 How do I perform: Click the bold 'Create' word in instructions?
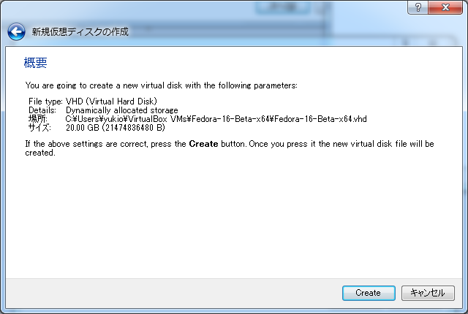[203, 144]
